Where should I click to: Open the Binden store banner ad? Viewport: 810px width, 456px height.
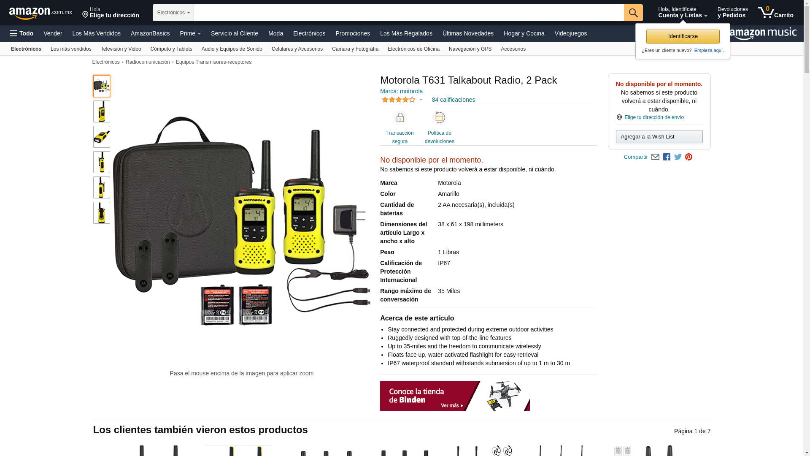(455, 396)
